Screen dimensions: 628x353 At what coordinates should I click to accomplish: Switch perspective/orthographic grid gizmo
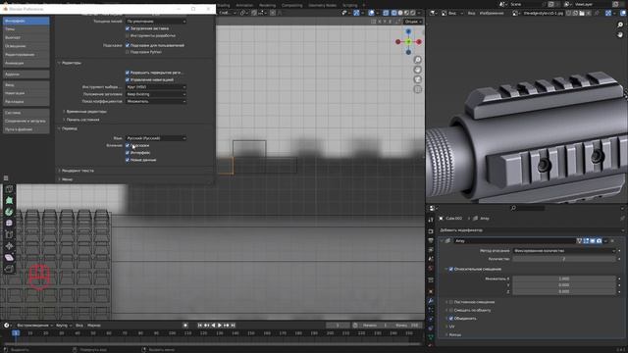pyautogui.click(x=417, y=89)
